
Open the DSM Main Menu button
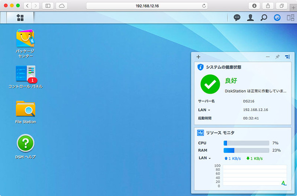[x=20, y=18]
